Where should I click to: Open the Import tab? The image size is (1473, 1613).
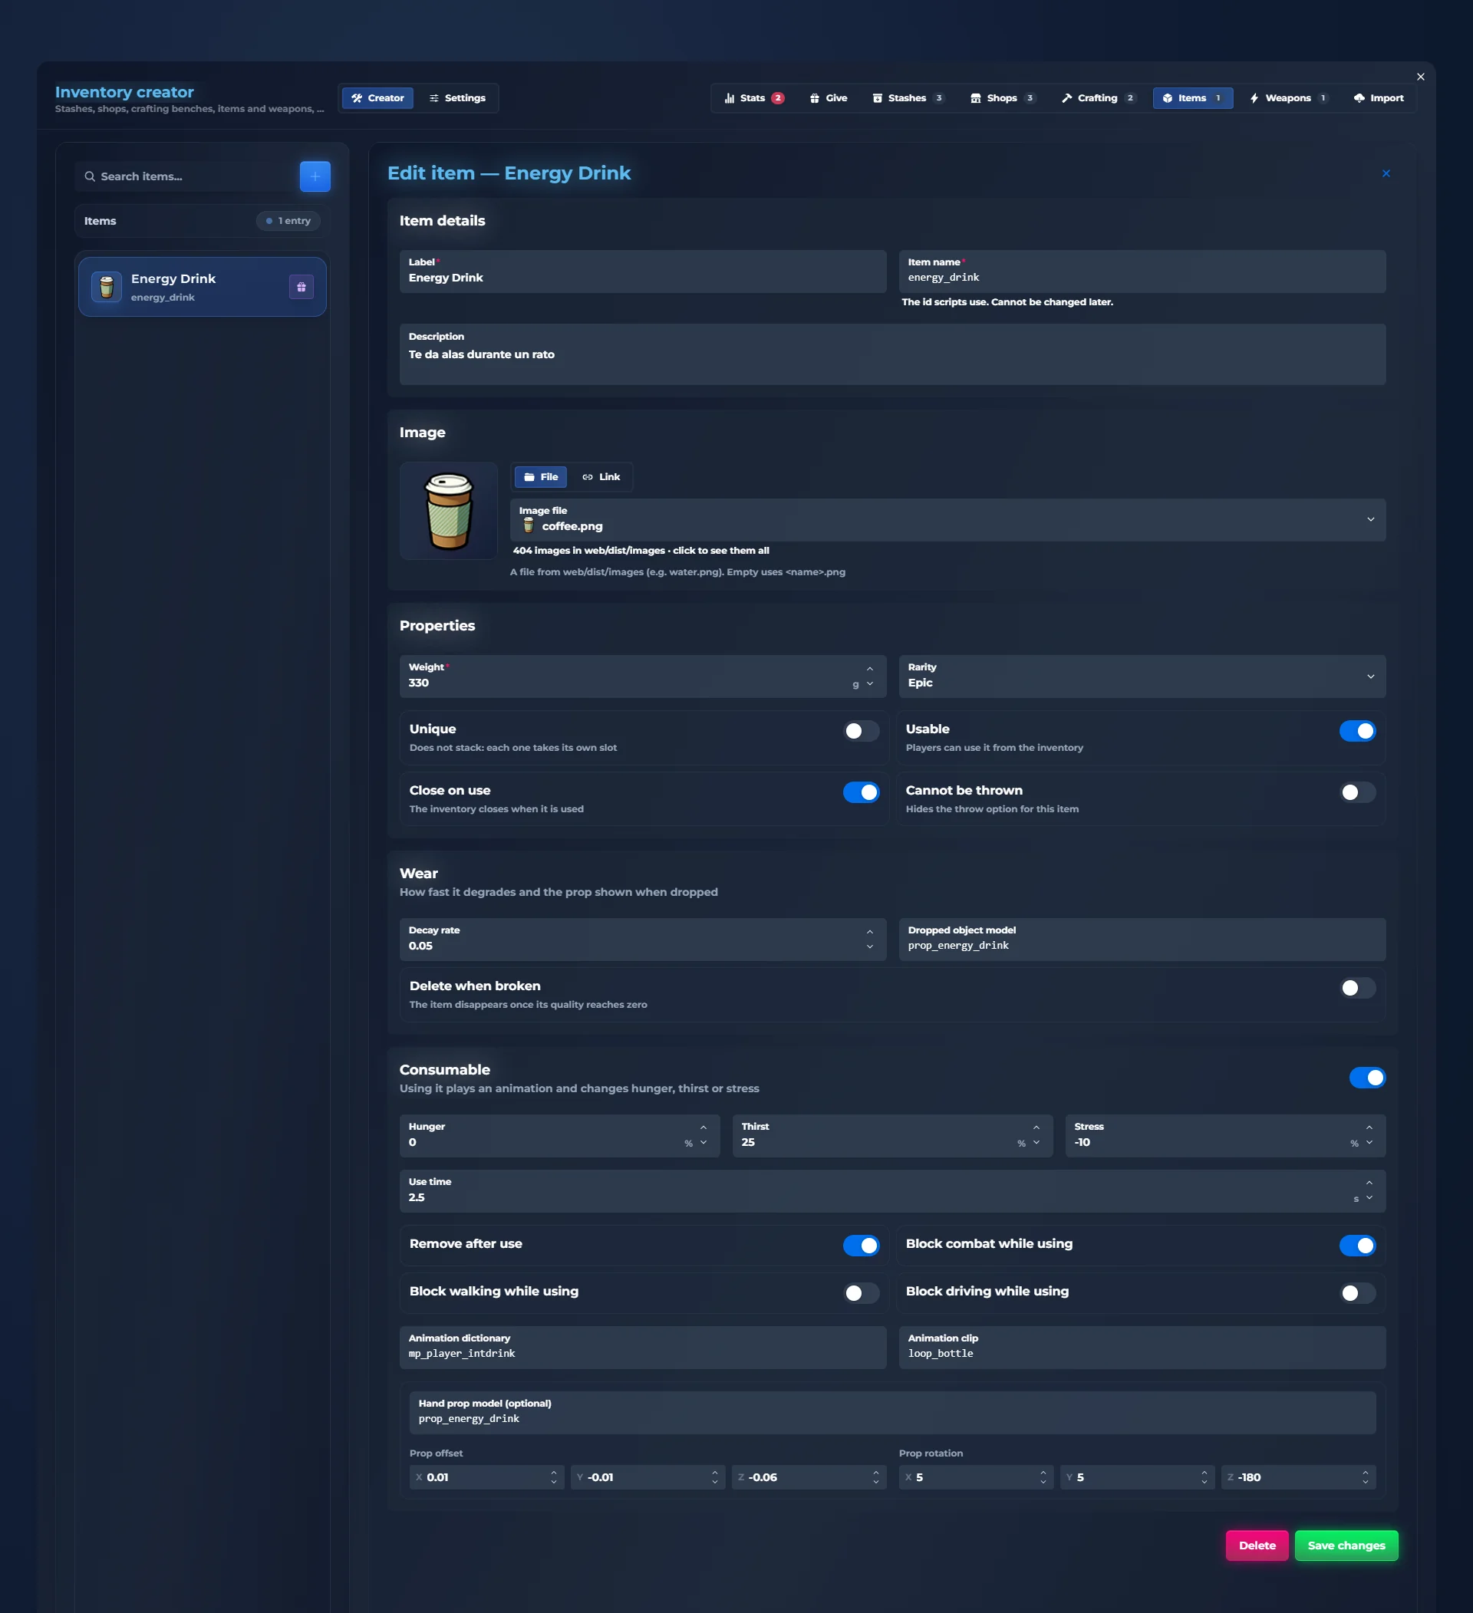point(1379,97)
